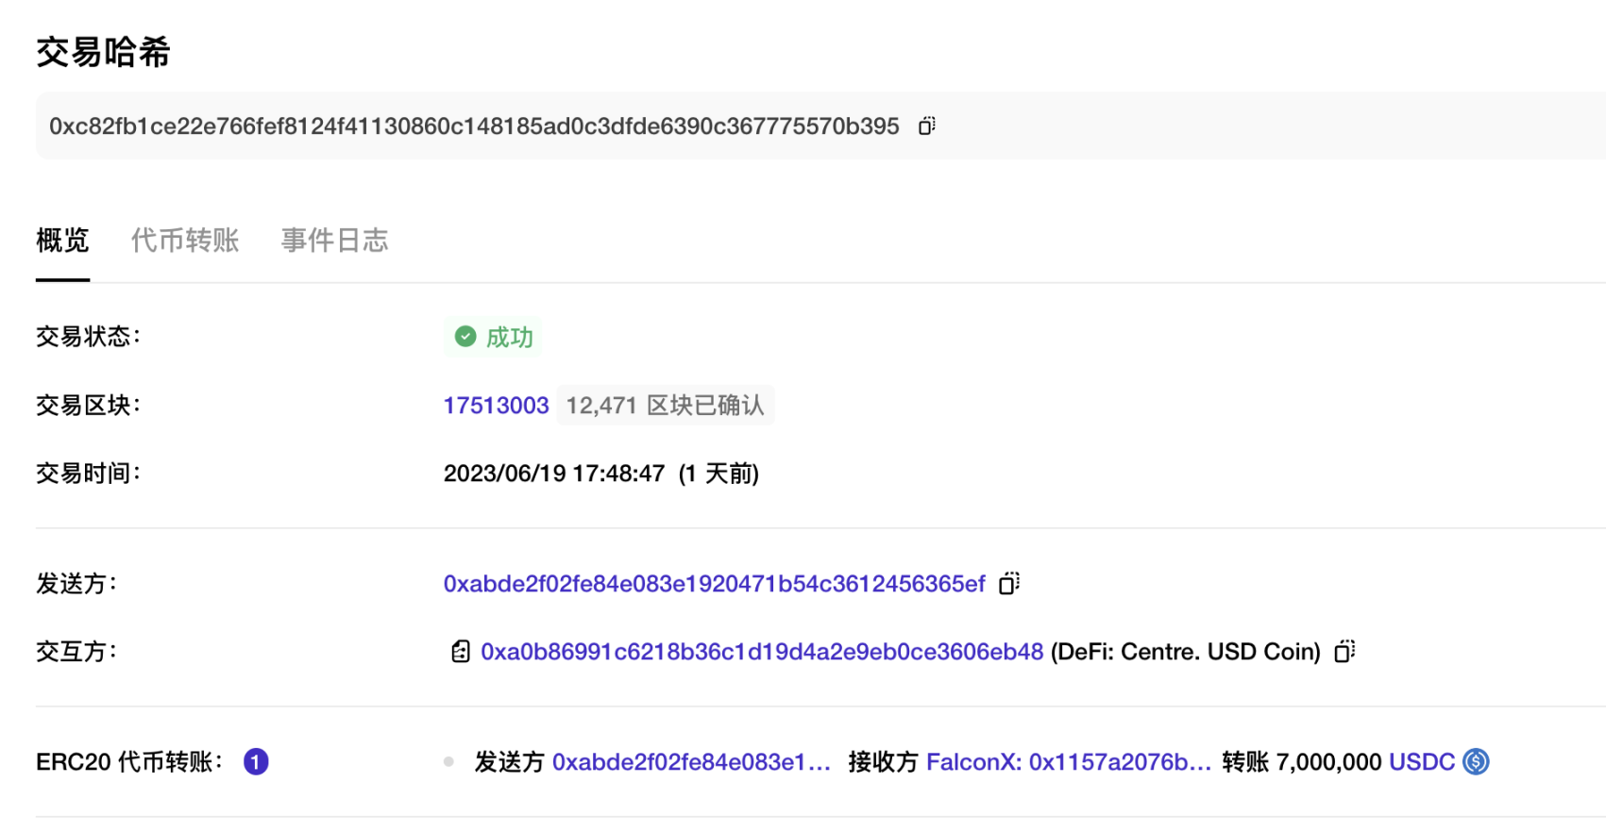Image resolution: width=1606 pixels, height=832 pixels.
Task: Open the 事件日志 tab
Action: click(x=335, y=241)
